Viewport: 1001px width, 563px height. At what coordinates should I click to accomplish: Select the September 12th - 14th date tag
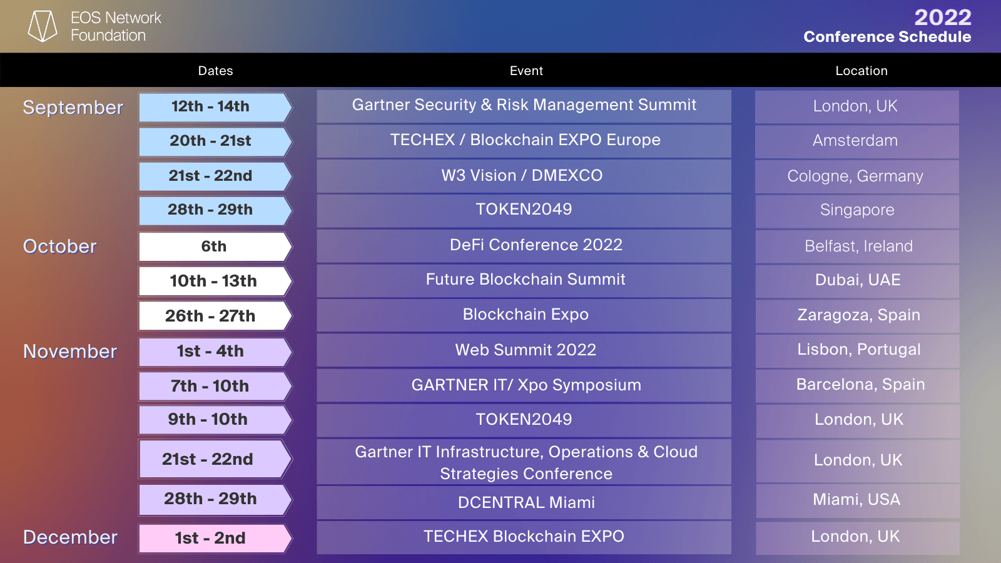[214, 107]
